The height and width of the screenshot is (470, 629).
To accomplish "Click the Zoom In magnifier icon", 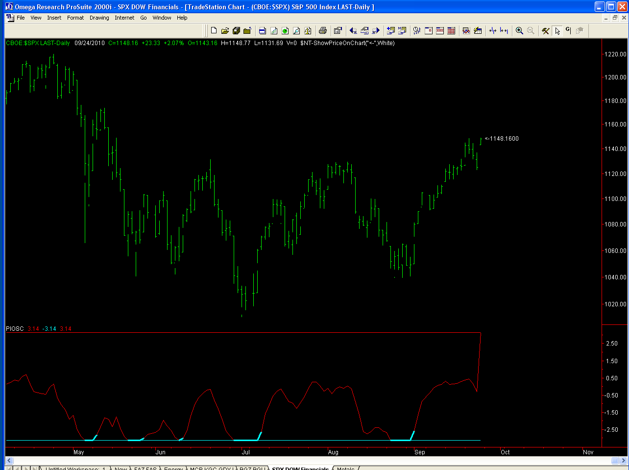I will coord(519,30).
